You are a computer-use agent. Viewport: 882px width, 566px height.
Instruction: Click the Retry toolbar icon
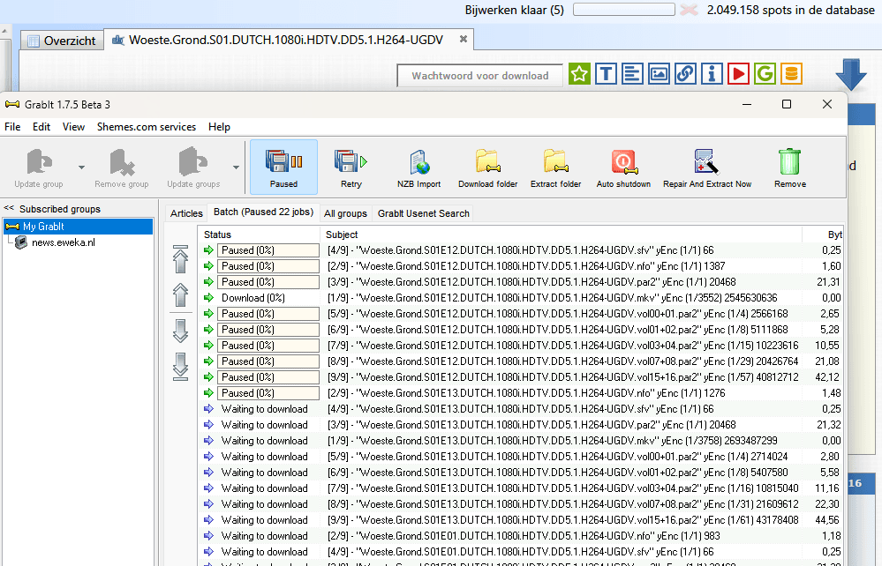pos(351,164)
